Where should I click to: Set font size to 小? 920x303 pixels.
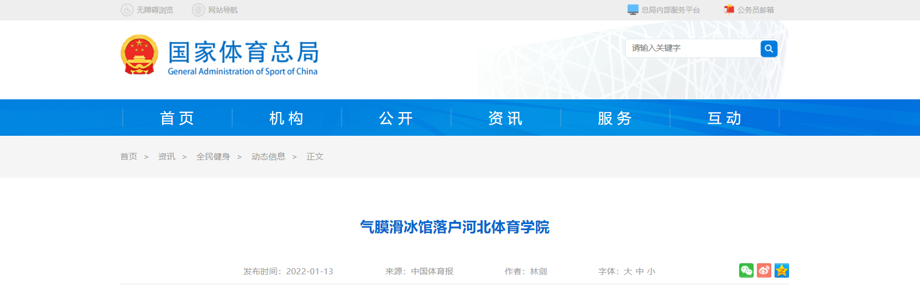pos(651,272)
